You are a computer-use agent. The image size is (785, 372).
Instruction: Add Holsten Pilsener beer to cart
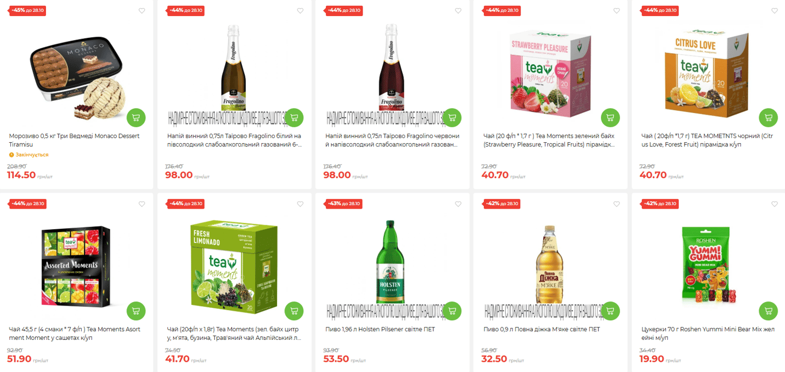[x=452, y=311]
